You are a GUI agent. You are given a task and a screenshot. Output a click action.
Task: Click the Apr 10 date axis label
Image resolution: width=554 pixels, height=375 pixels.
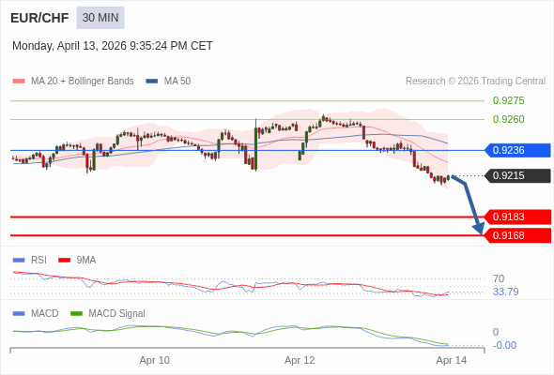(x=154, y=360)
